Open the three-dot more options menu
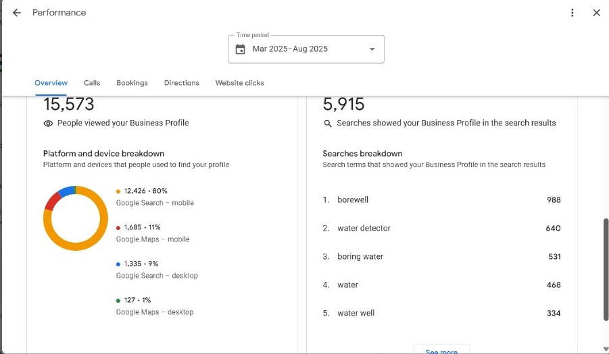 [x=573, y=13]
